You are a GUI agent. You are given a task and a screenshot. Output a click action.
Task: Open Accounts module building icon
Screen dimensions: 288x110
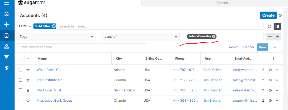7,36
